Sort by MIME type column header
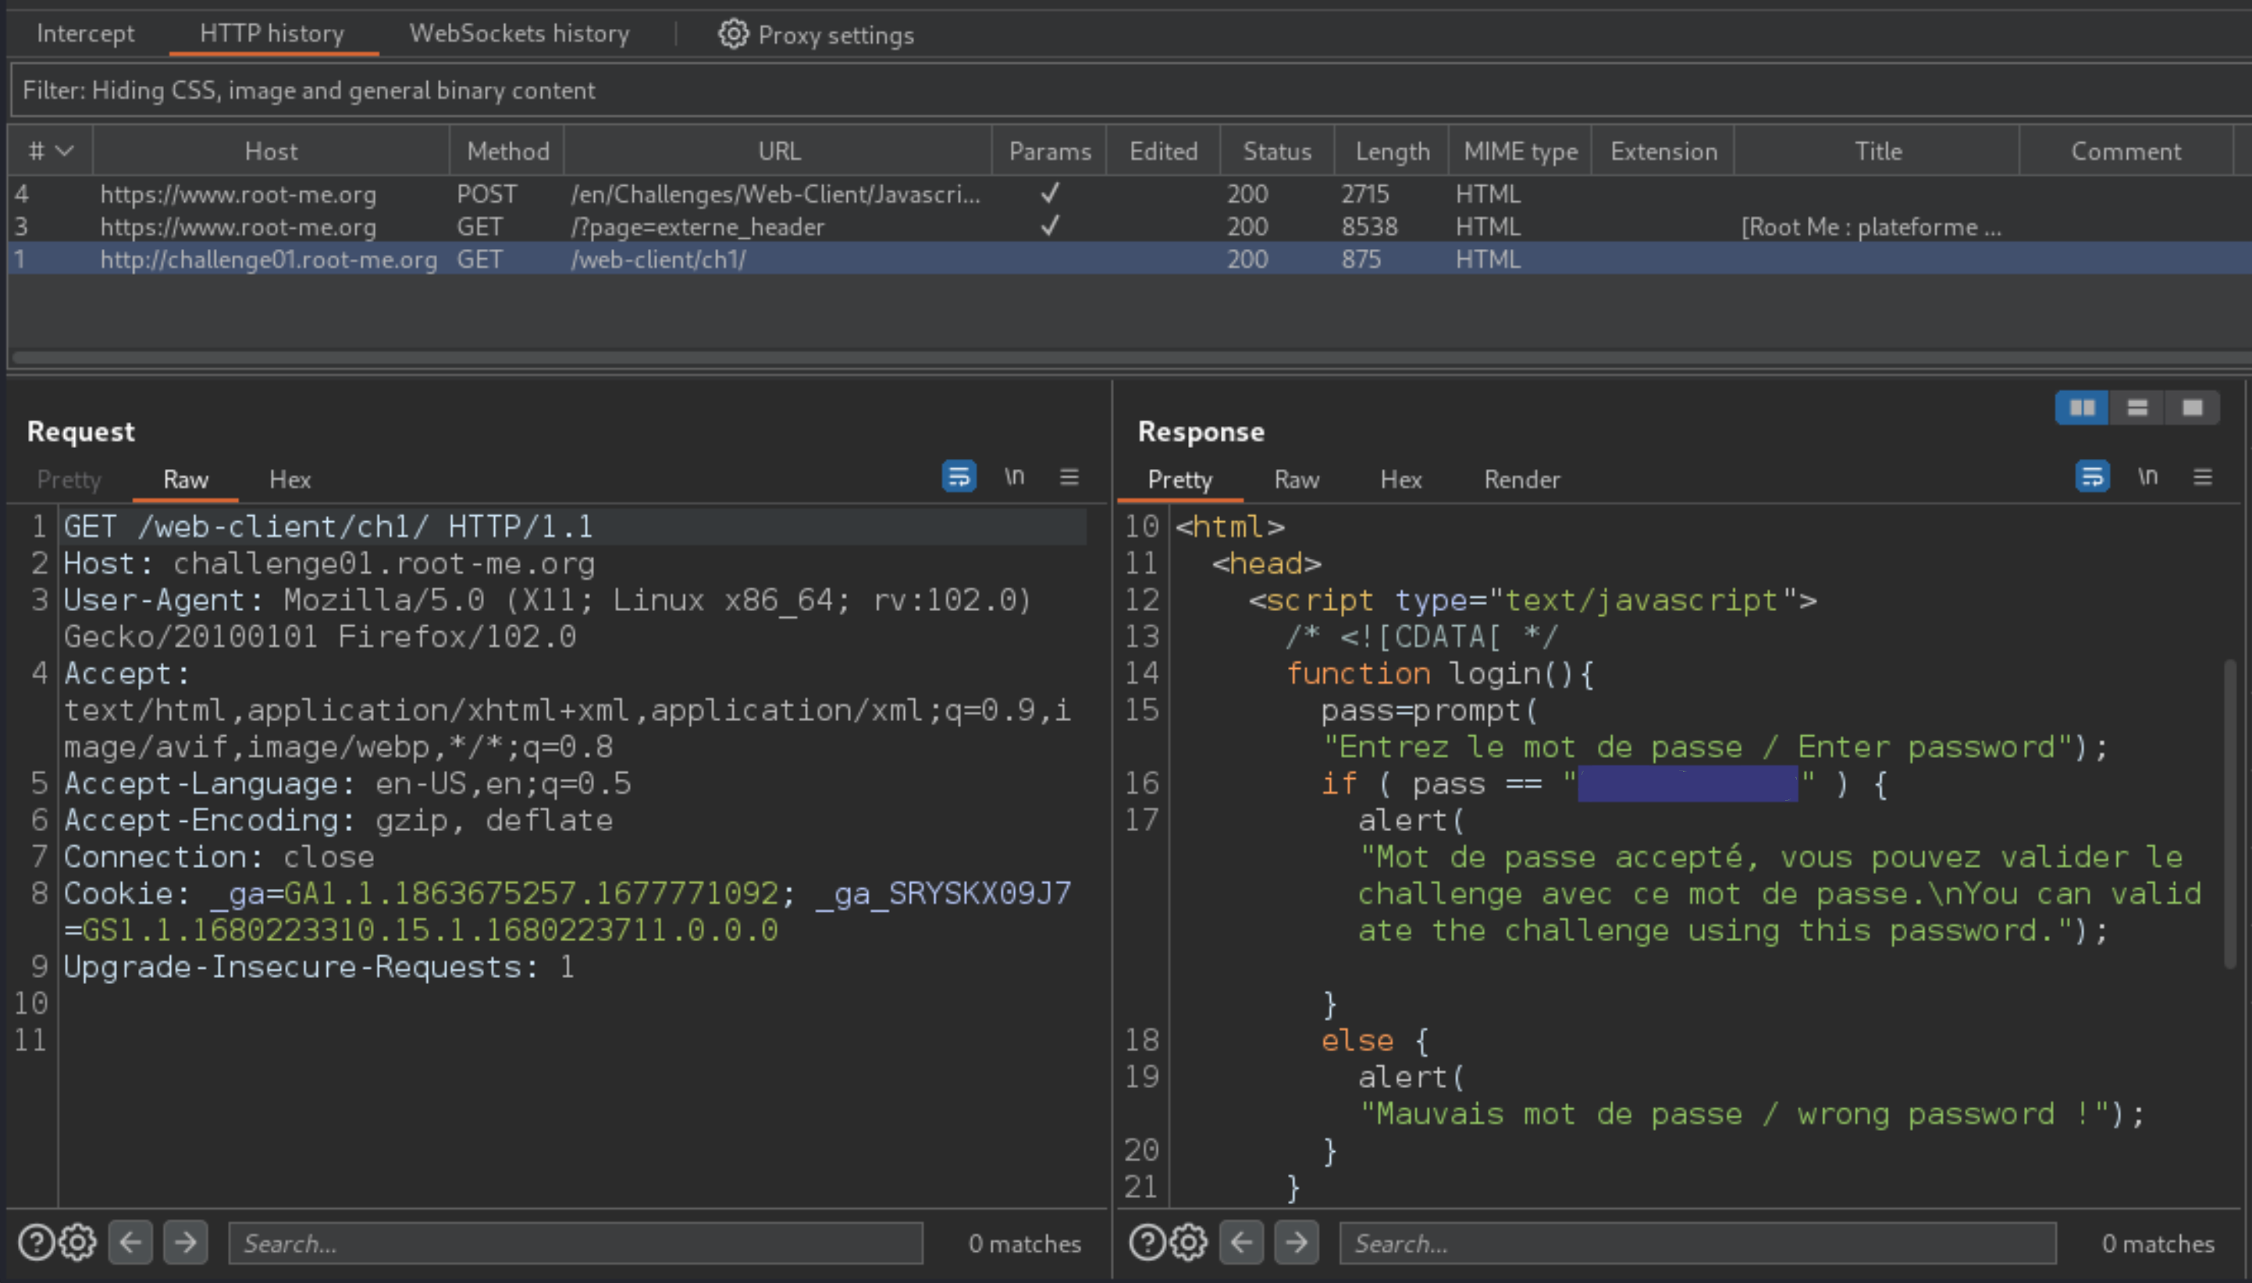Image resolution: width=2252 pixels, height=1283 pixels. click(x=1521, y=151)
